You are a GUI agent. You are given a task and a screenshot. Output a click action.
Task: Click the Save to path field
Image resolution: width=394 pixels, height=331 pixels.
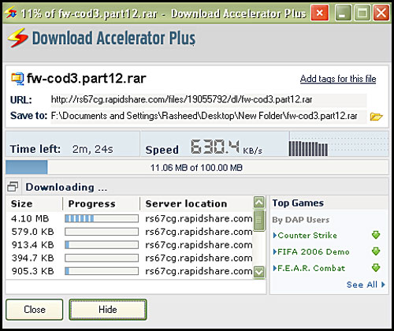pos(209,116)
